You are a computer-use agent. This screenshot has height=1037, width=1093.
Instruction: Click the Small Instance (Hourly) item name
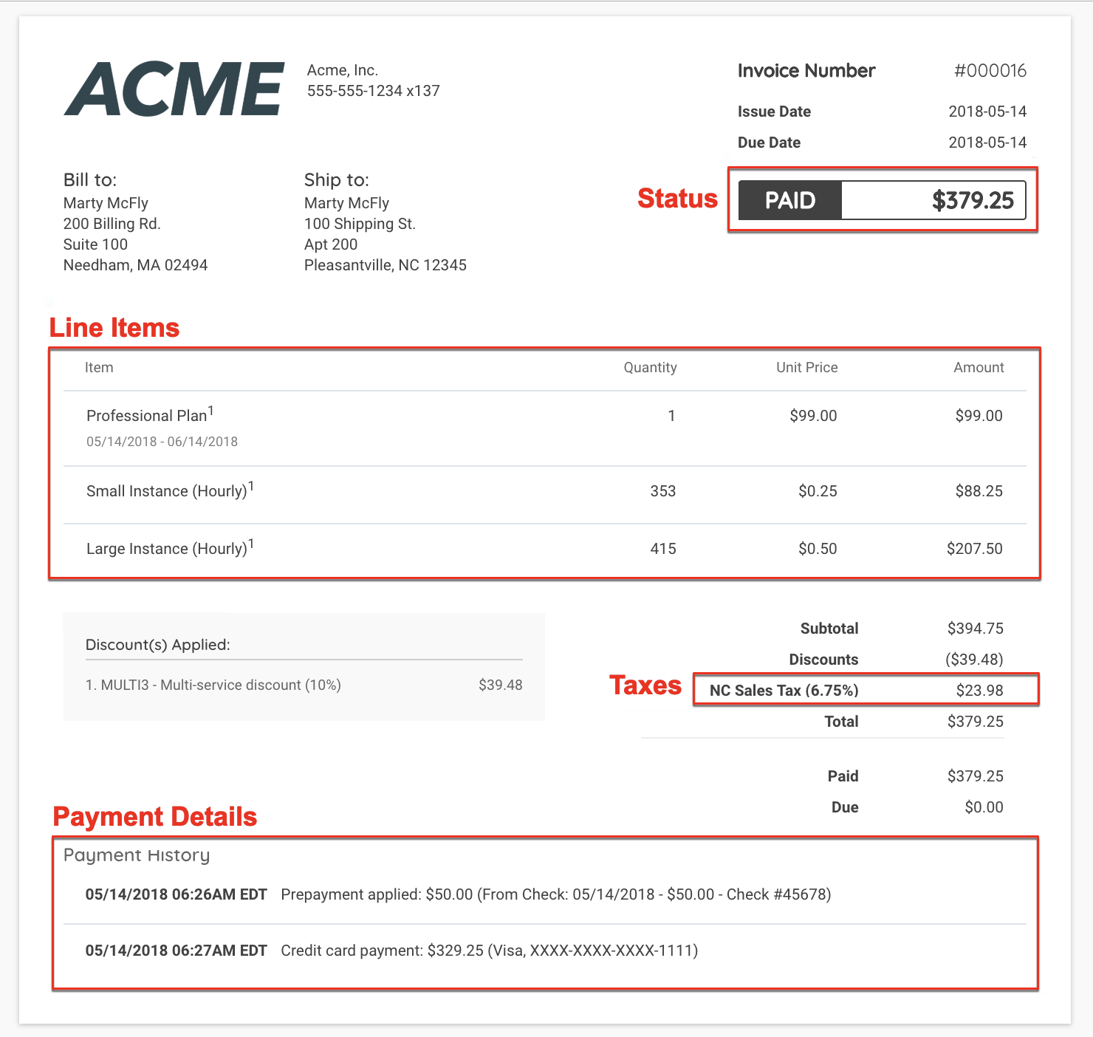pyautogui.click(x=167, y=491)
